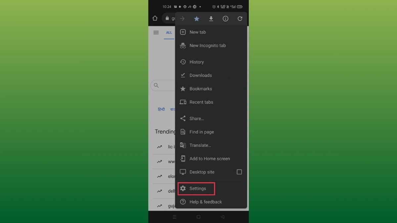Tap the padlock icon in the address bar
The image size is (397, 223).
pyautogui.click(x=167, y=18)
